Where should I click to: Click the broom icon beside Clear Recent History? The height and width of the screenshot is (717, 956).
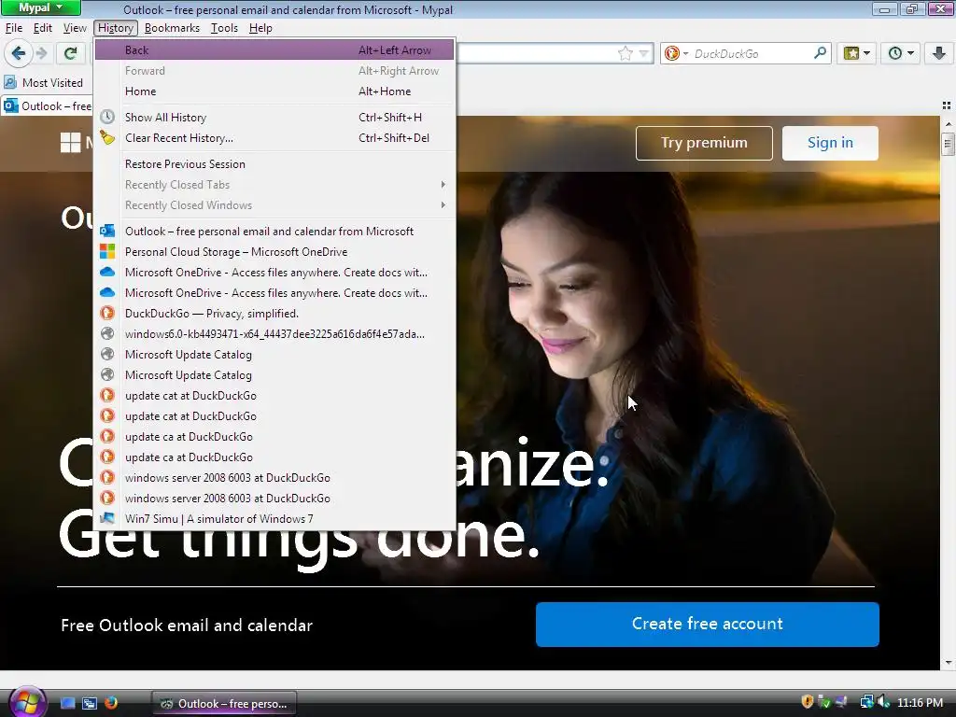[x=107, y=138]
